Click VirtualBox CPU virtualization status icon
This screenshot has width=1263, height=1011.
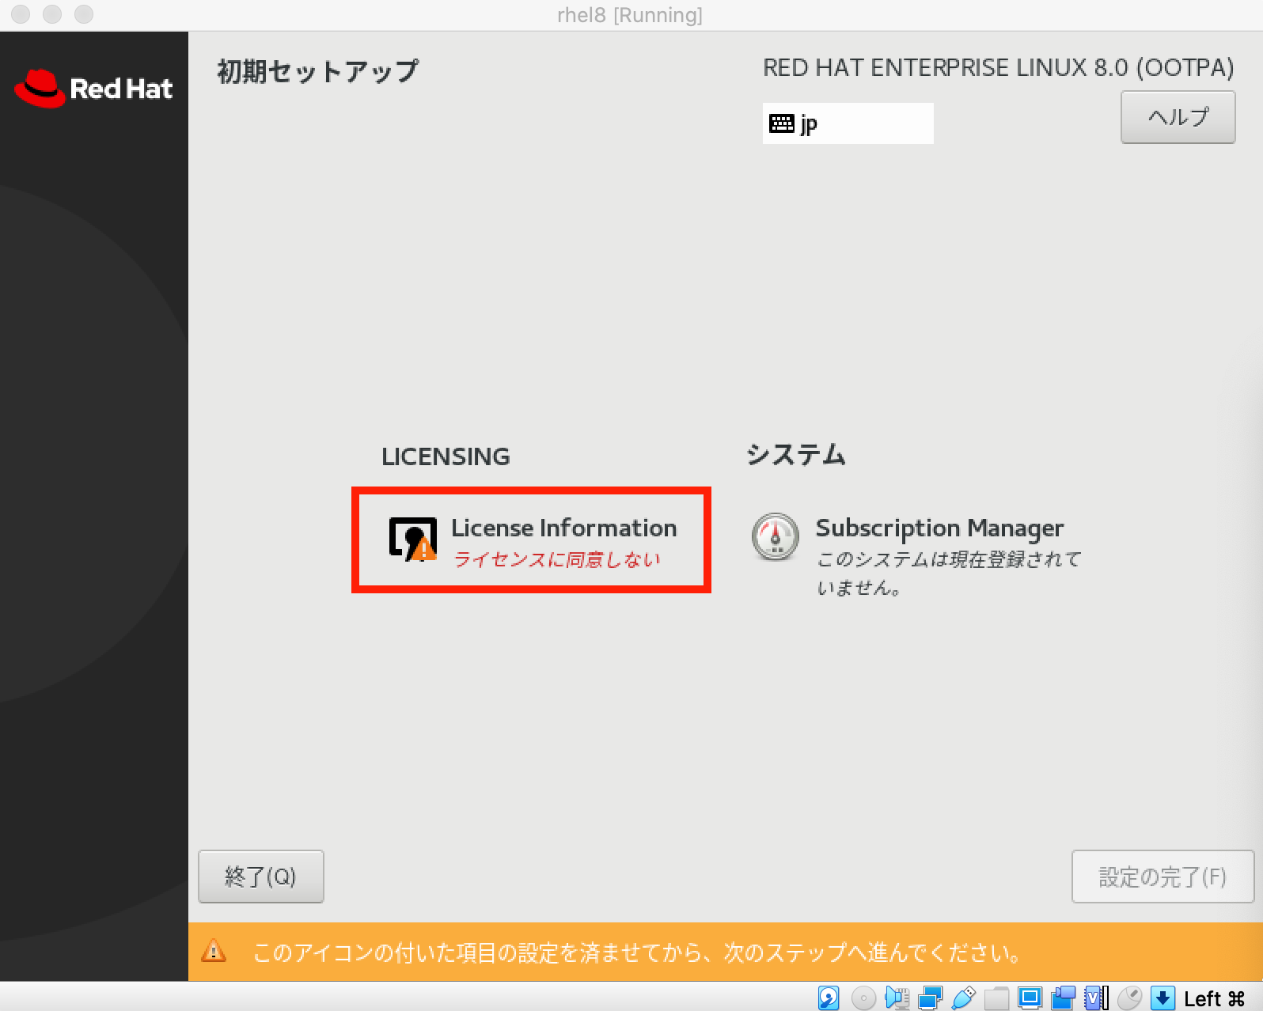pyautogui.click(x=1096, y=998)
